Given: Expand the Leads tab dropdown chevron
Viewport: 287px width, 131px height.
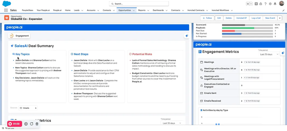Looking at the screenshot, I should [x=82, y=10].
